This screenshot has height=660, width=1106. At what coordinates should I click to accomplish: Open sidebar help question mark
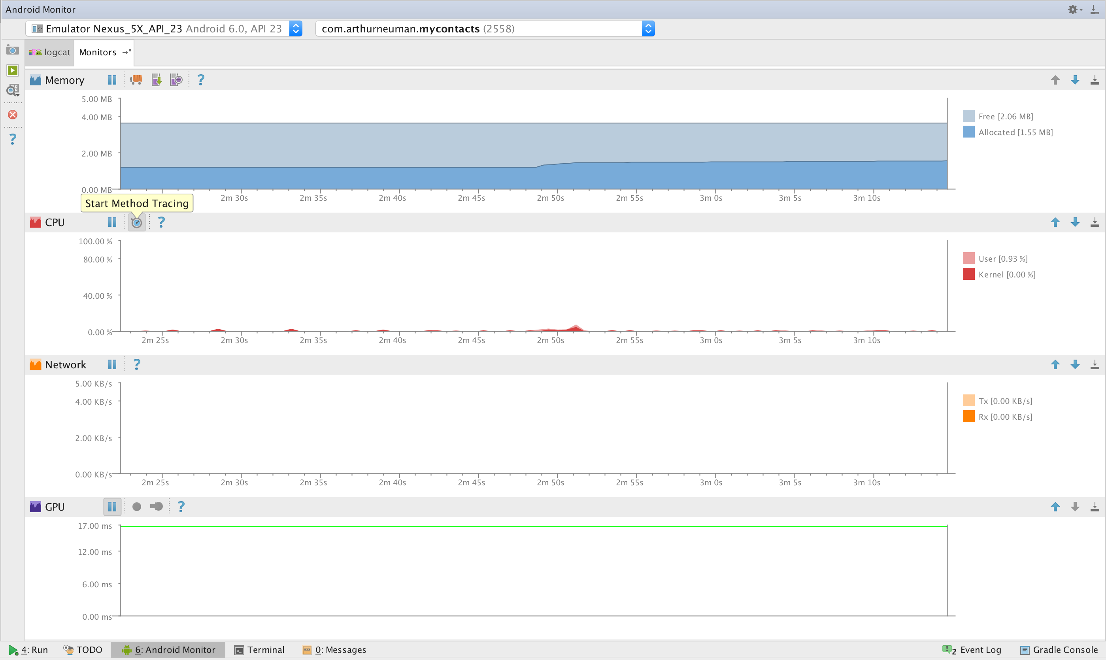tap(13, 139)
